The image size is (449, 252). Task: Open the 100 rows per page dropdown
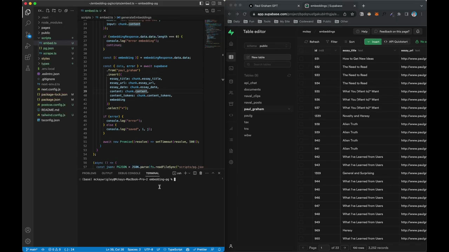coord(358,248)
